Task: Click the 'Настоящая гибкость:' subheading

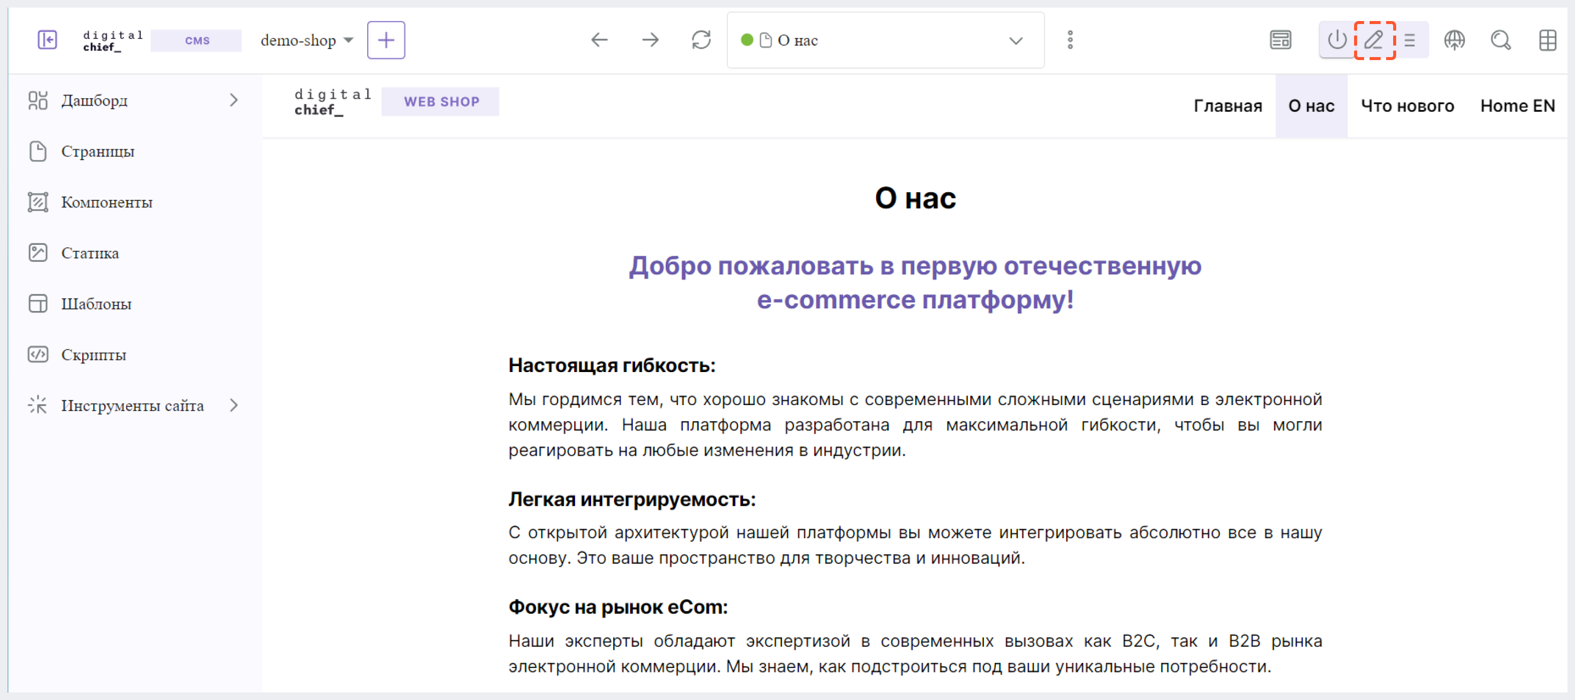Action: [x=612, y=365]
